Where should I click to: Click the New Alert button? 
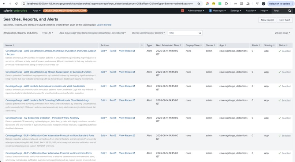coord(285,20)
